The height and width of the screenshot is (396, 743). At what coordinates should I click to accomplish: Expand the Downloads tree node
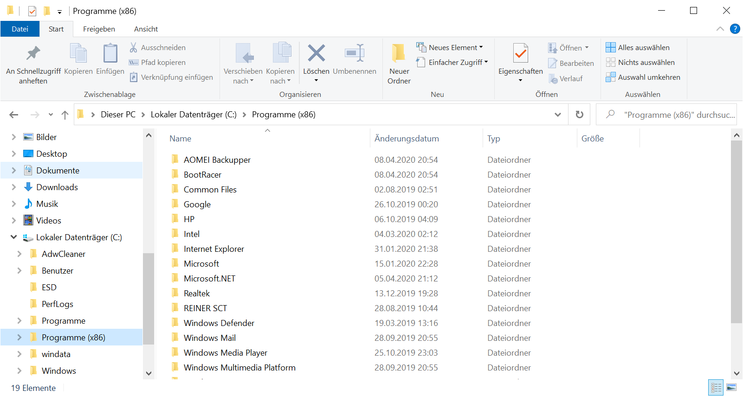[13, 187]
